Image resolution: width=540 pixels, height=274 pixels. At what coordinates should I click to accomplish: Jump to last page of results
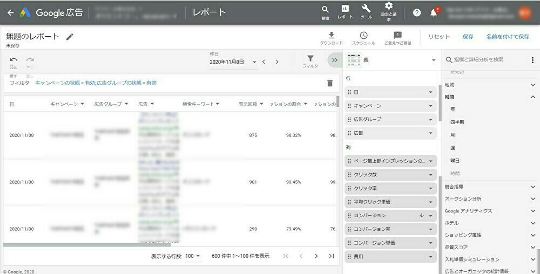pos(332,256)
